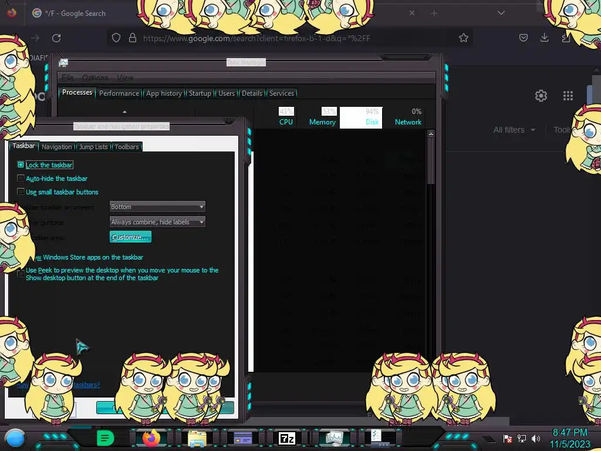Open the green notes app on taskbar

pyautogui.click(x=106, y=438)
